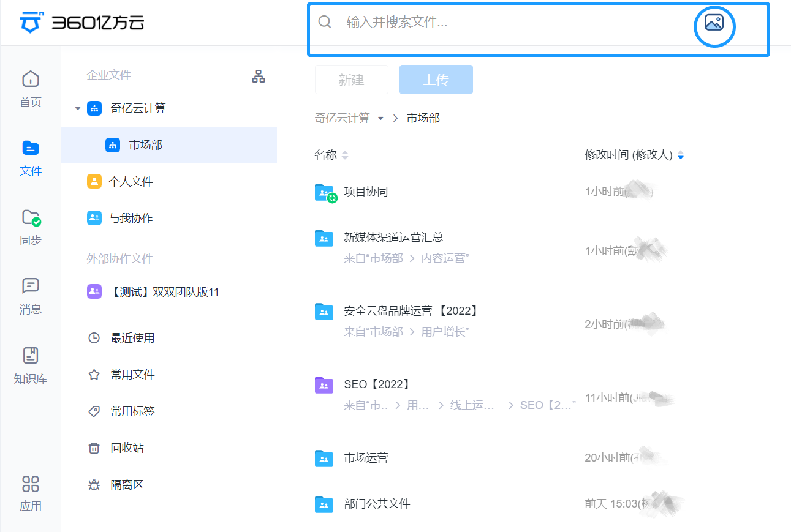The width and height of the screenshot is (791, 532).
Task: Click the 新媒体渠道运营汇总 folder icon
Action: [x=324, y=238]
